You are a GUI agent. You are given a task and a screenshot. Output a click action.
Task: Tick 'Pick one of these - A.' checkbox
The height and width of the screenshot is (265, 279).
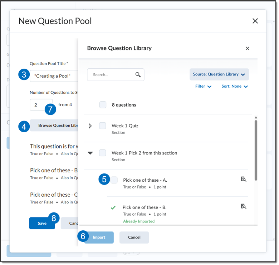[x=114, y=180]
